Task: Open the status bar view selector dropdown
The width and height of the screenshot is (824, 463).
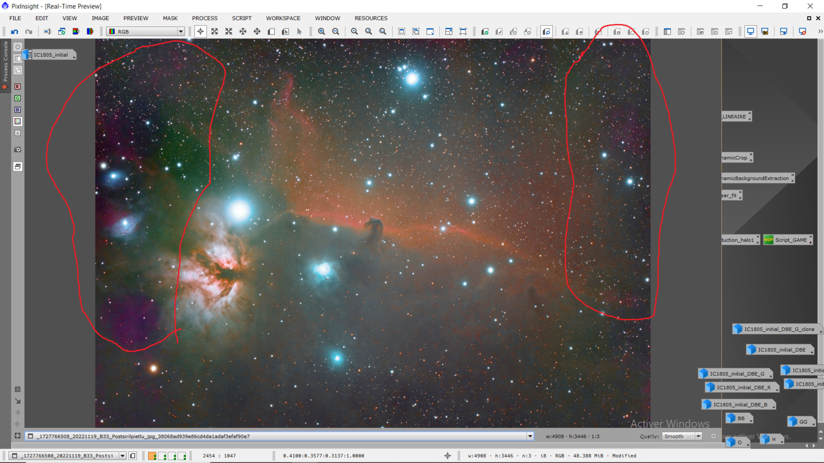Action: click(123, 456)
